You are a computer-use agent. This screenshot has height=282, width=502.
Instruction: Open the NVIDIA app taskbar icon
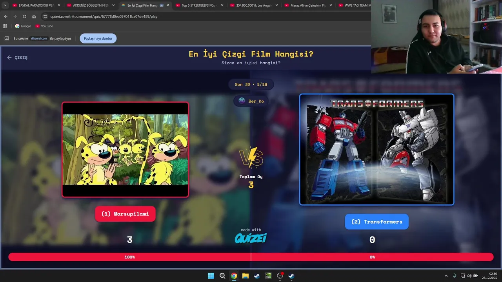pyautogui.click(x=268, y=276)
